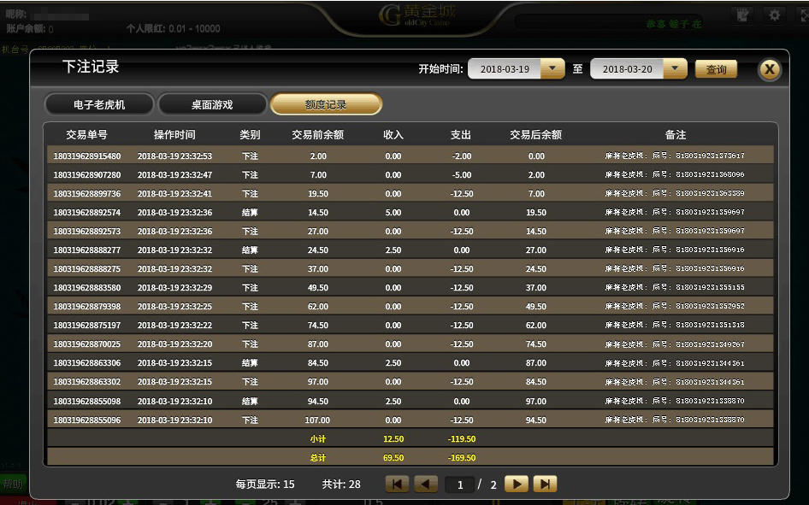The height and width of the screenshot is (505, 809).
Task: Select transaction number 180319628883580
Action: pyautogui.click(x=86, y=288)
